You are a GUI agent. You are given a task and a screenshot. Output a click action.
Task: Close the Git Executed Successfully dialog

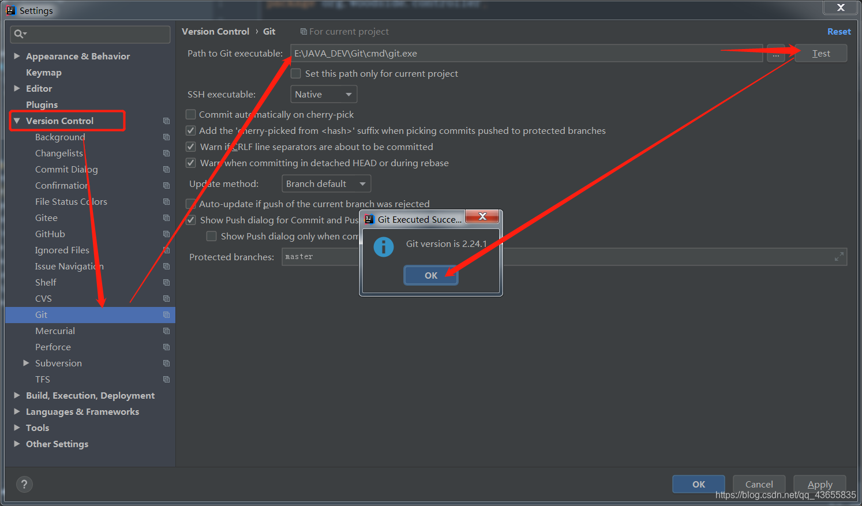click(x=482, y=216)
